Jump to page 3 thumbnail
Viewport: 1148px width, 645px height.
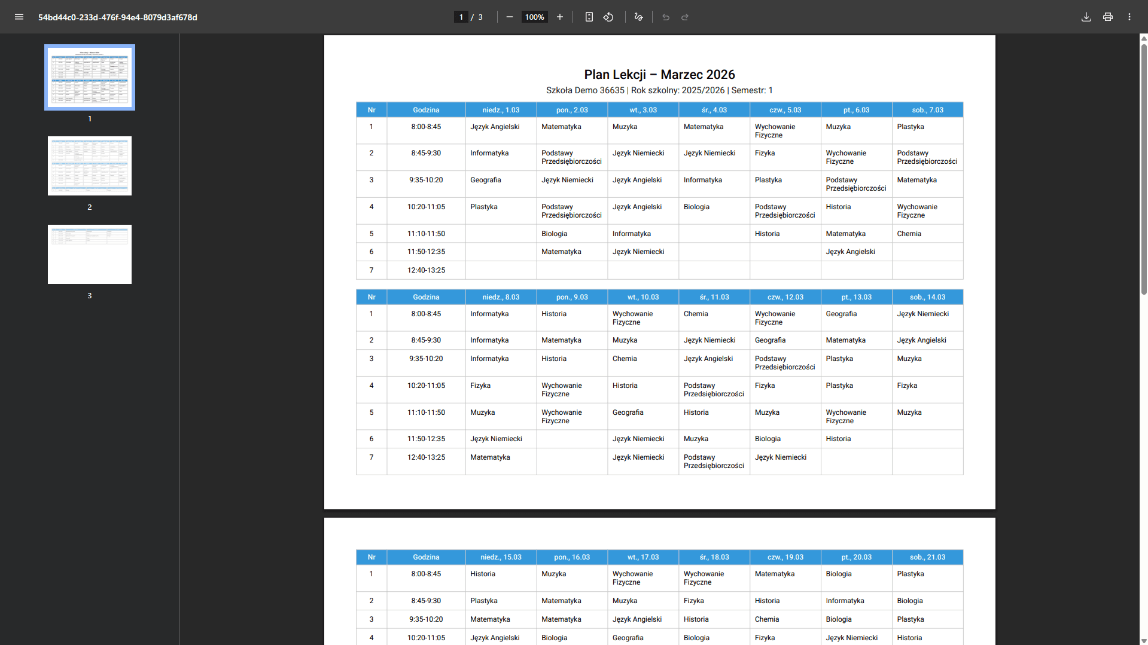(x=90, y=254)
